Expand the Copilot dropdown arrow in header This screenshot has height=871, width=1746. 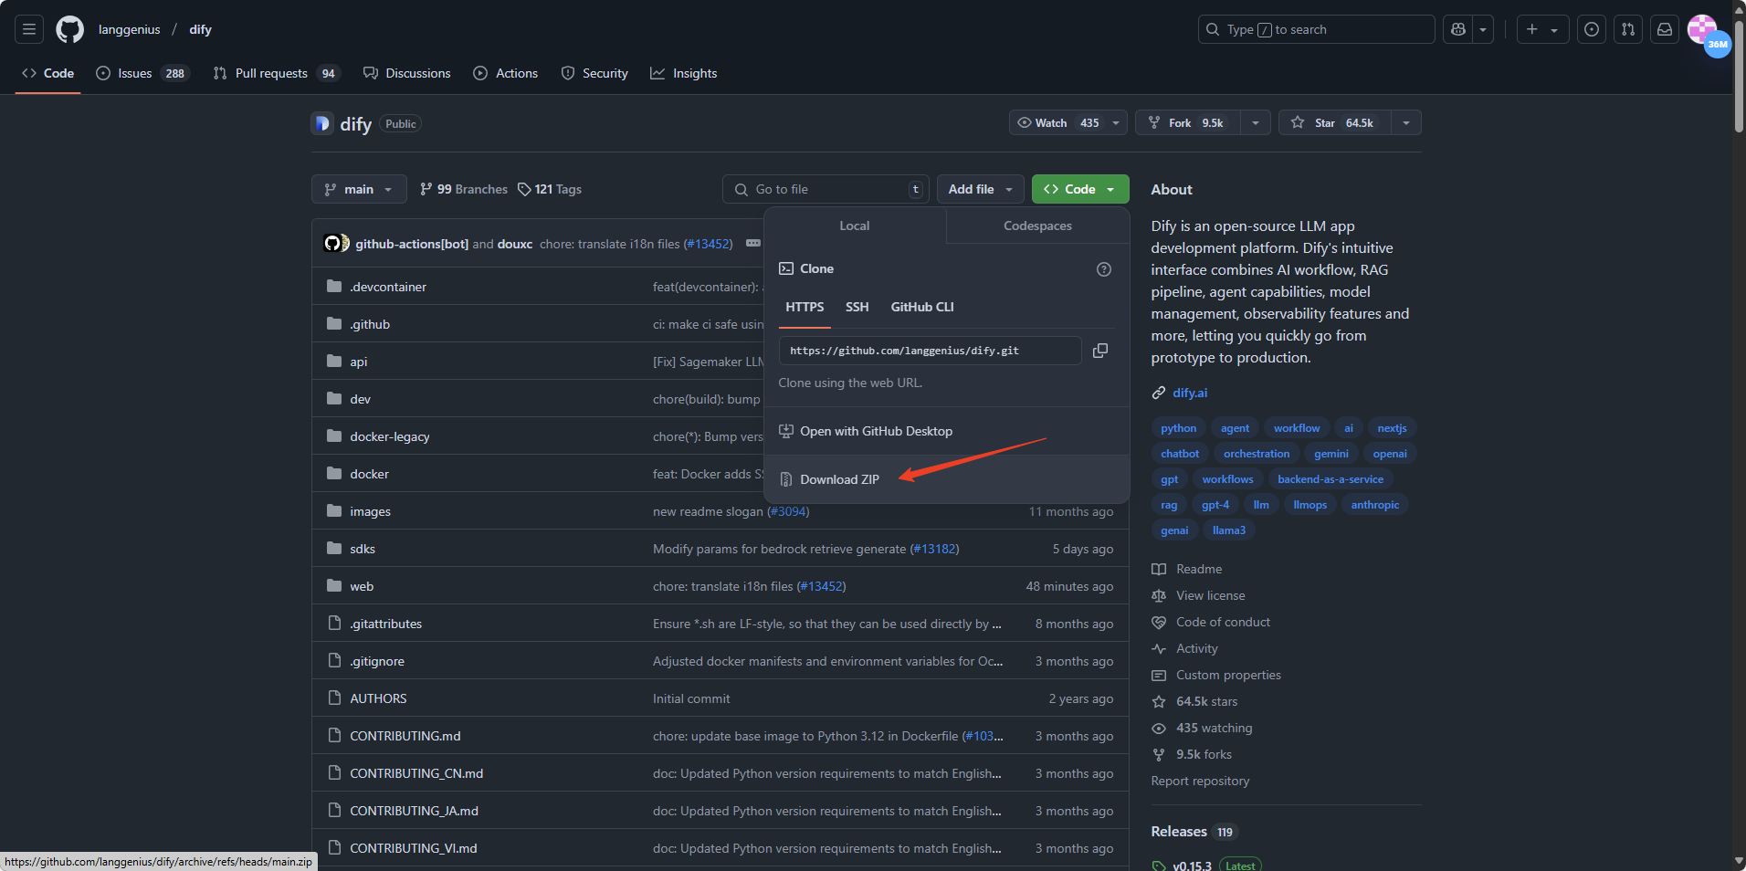[x=1483, y=29]
